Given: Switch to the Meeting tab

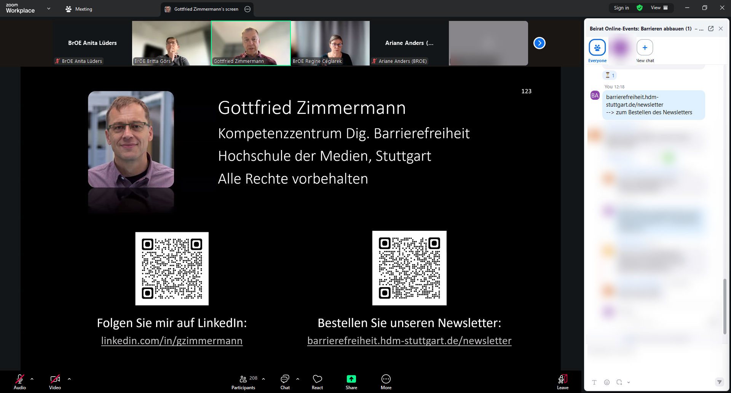Looking at the screenshot, I should tap(79, 9).
